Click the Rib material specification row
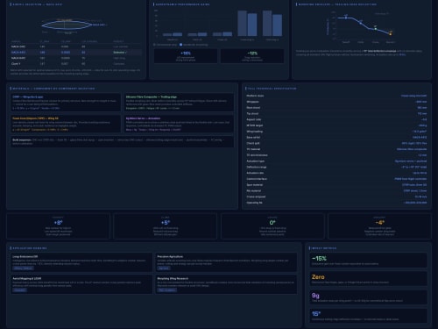 coord(336,190)
